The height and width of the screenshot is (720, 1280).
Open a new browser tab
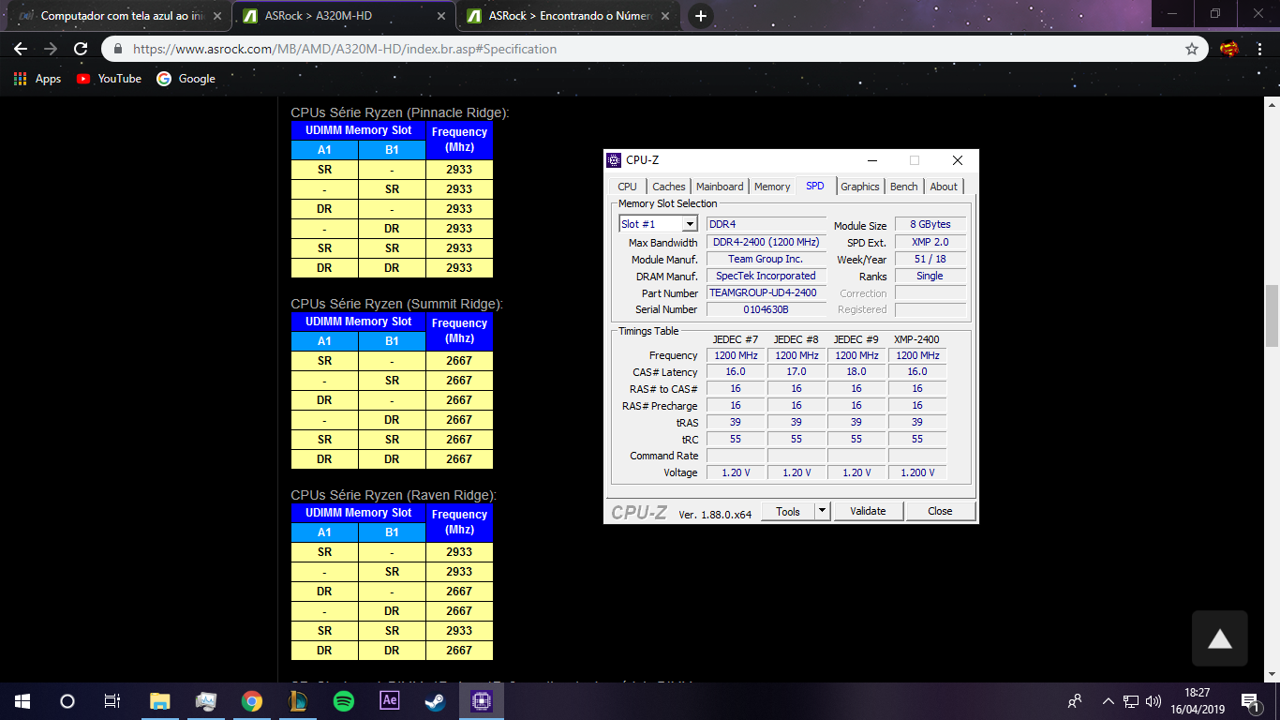[700, 16]
